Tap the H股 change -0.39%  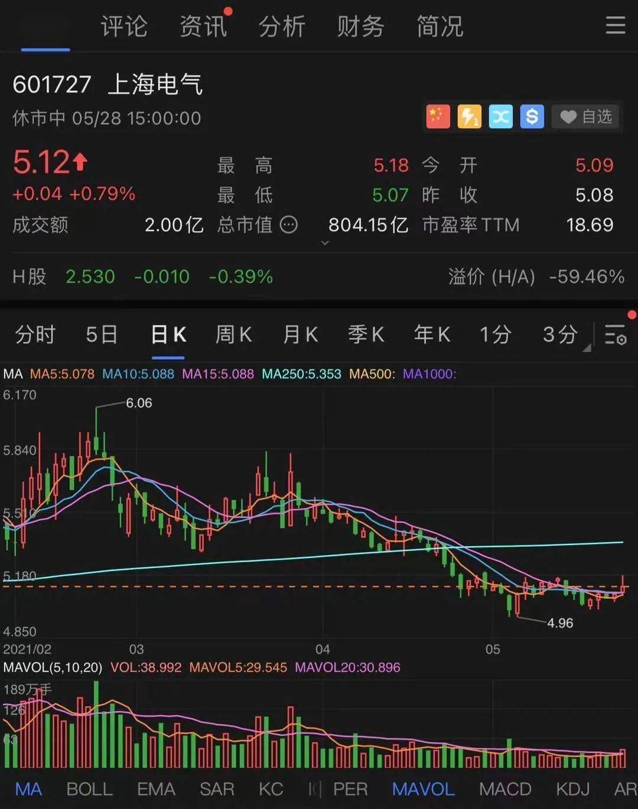pos(241,276)
